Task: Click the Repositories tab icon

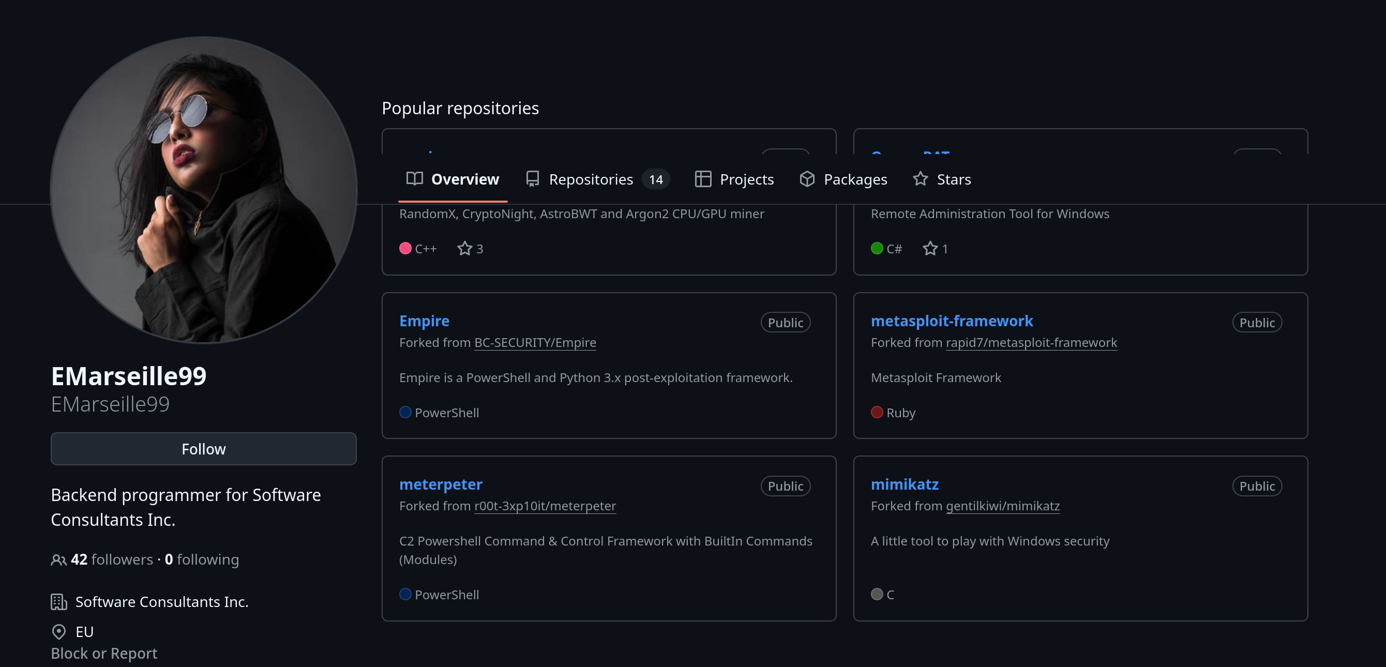Action: point(532,179)
